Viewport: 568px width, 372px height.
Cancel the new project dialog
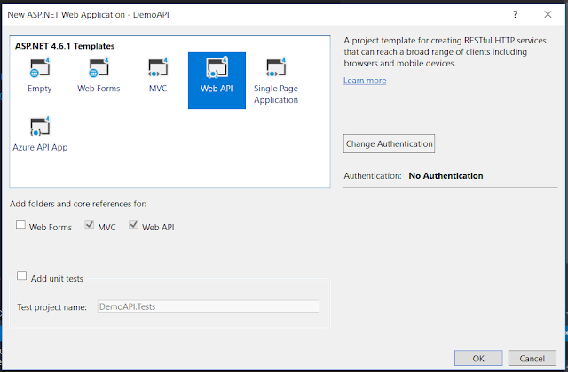[x=532, y=358]
